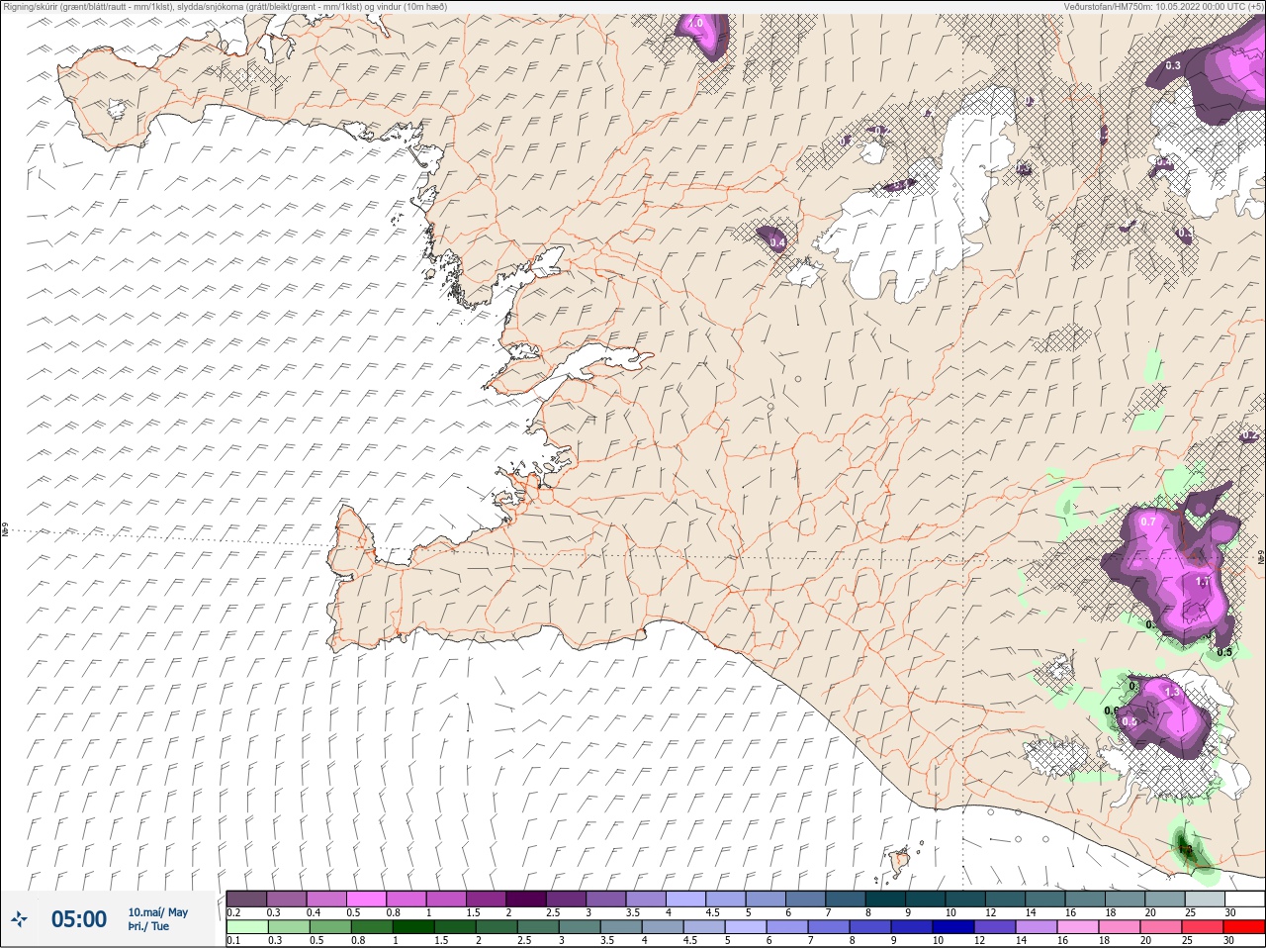Click the 'Rigning/skúrir' map title text
Image resolution: width=1266 pixels, height=948 pixels.
(x=226, y=7)
